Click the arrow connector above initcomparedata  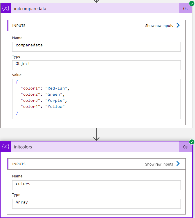tap(96, 1)
